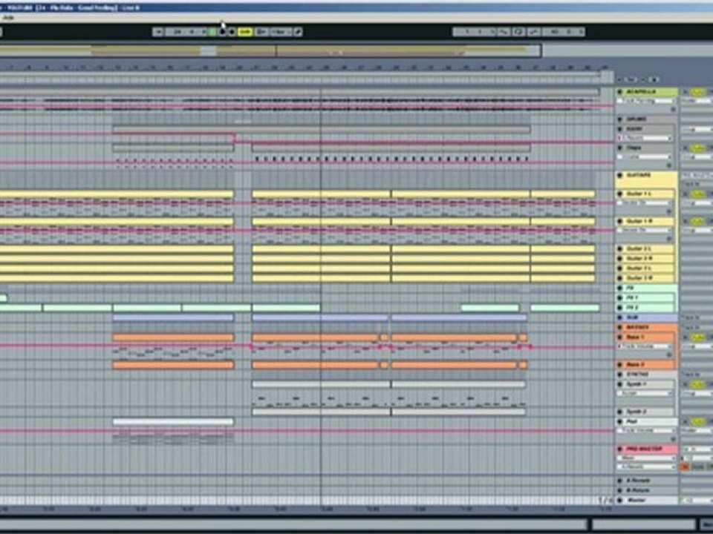Image resolution: width=713 pixels, height=534 pixels.
Task: Add automation lane on Pad track
Action: click(x=673, y=439)
